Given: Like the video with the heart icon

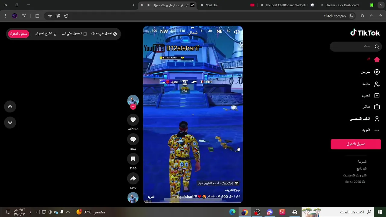Looking at the screenshot, I should tap(133, 120).
